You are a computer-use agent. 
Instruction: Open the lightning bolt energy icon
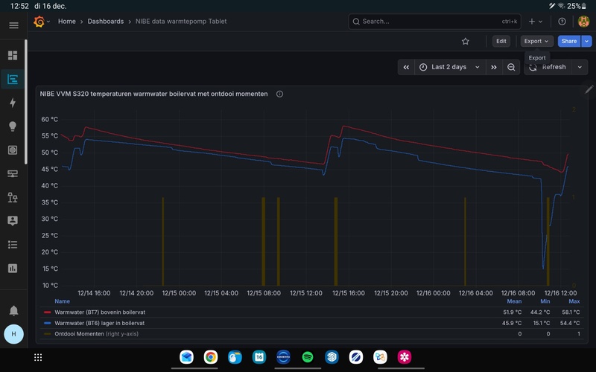(13, 103)
